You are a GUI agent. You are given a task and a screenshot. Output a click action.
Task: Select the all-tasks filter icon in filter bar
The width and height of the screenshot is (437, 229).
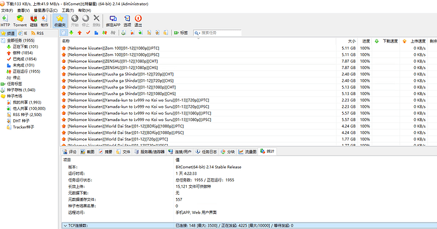coord(63,33)
